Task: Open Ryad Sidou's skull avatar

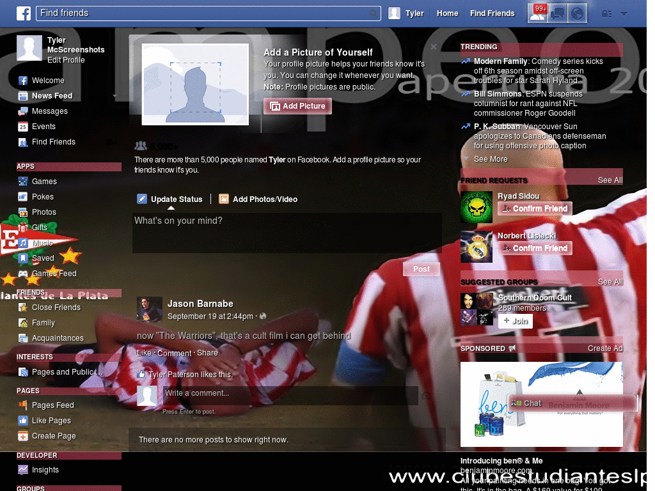Action: coord(476,207)
